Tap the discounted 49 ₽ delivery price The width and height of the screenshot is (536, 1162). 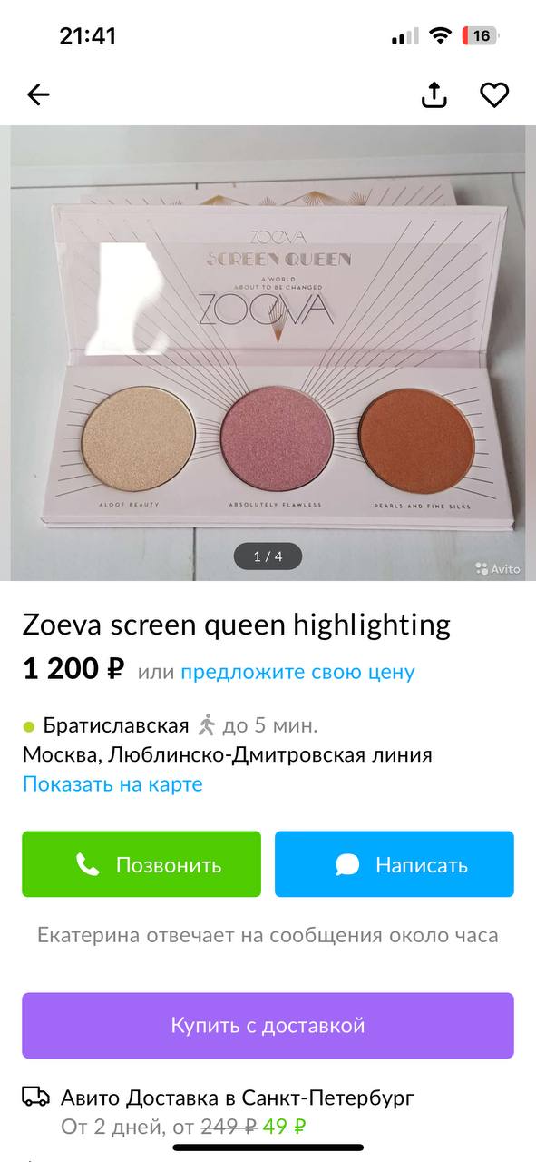click(284, 1127)
